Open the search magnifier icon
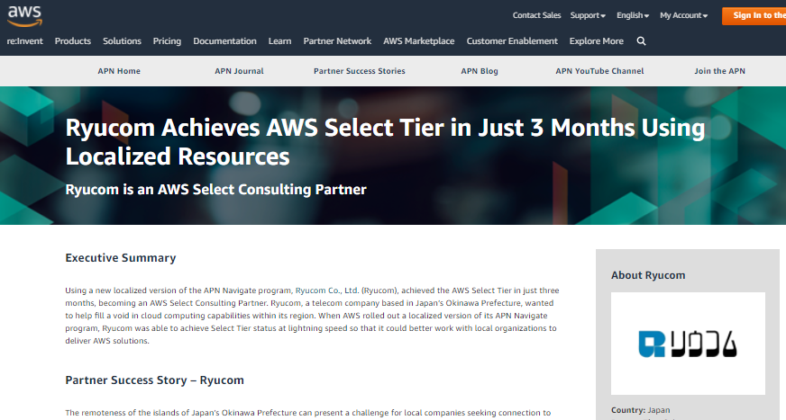The image size is (786, 420). point(641,41)
